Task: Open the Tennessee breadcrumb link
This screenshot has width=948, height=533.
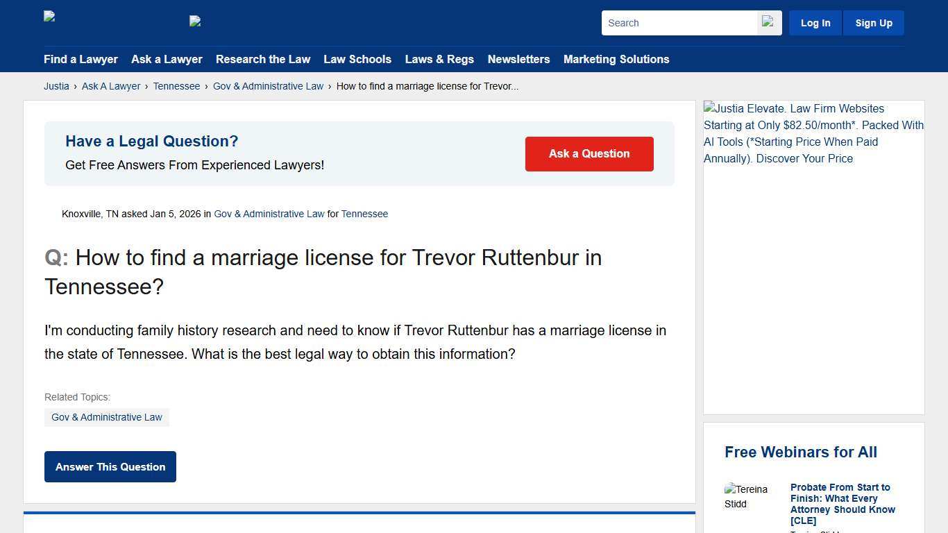Action: click(x=176, y=86)
